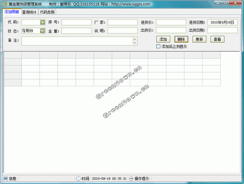Click the app icon in title bar
This screenshot has height=184, width=244.
(5, 4)
